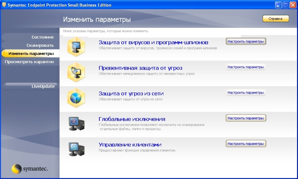The image size is (298, 179).
Task: Click description 'Обеспечивает немедленную защиту от неизвестных угроз'
Action: 146,74
